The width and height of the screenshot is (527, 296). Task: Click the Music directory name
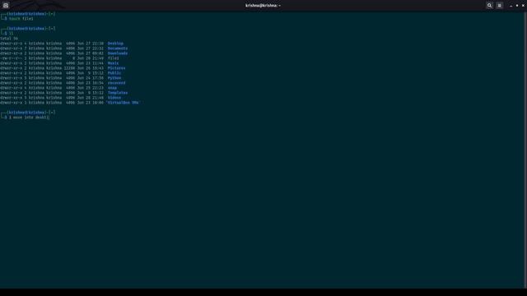click(x=114, y=63)
